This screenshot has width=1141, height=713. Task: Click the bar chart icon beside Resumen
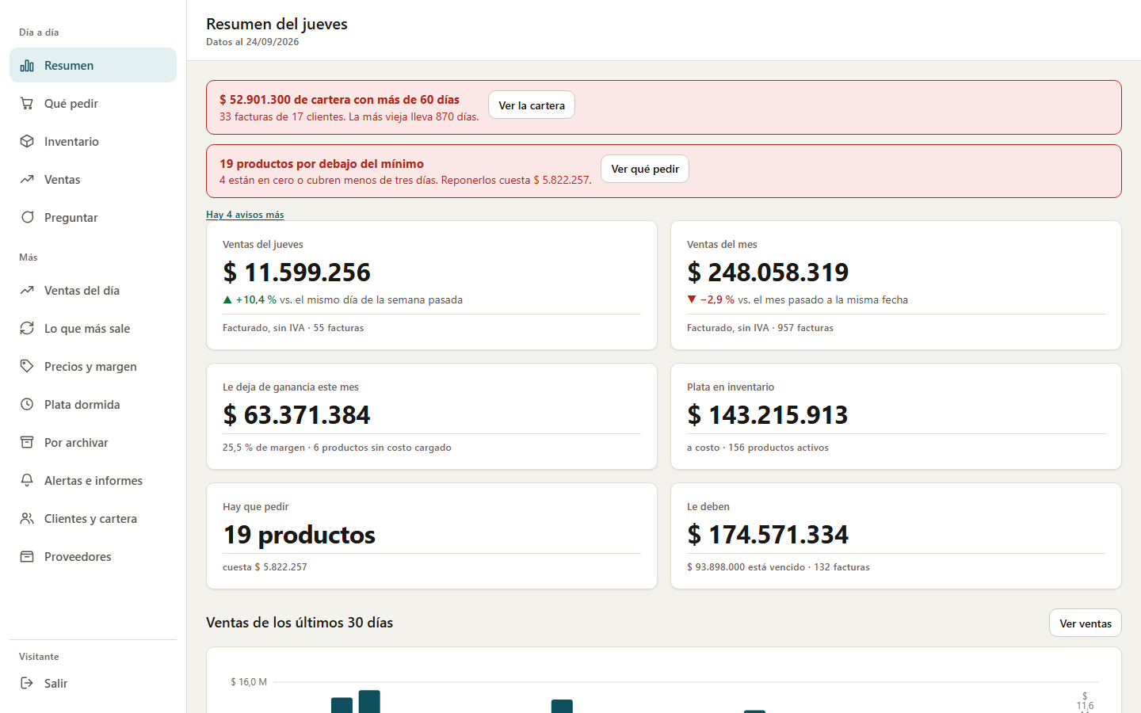(x=27, y=66)
